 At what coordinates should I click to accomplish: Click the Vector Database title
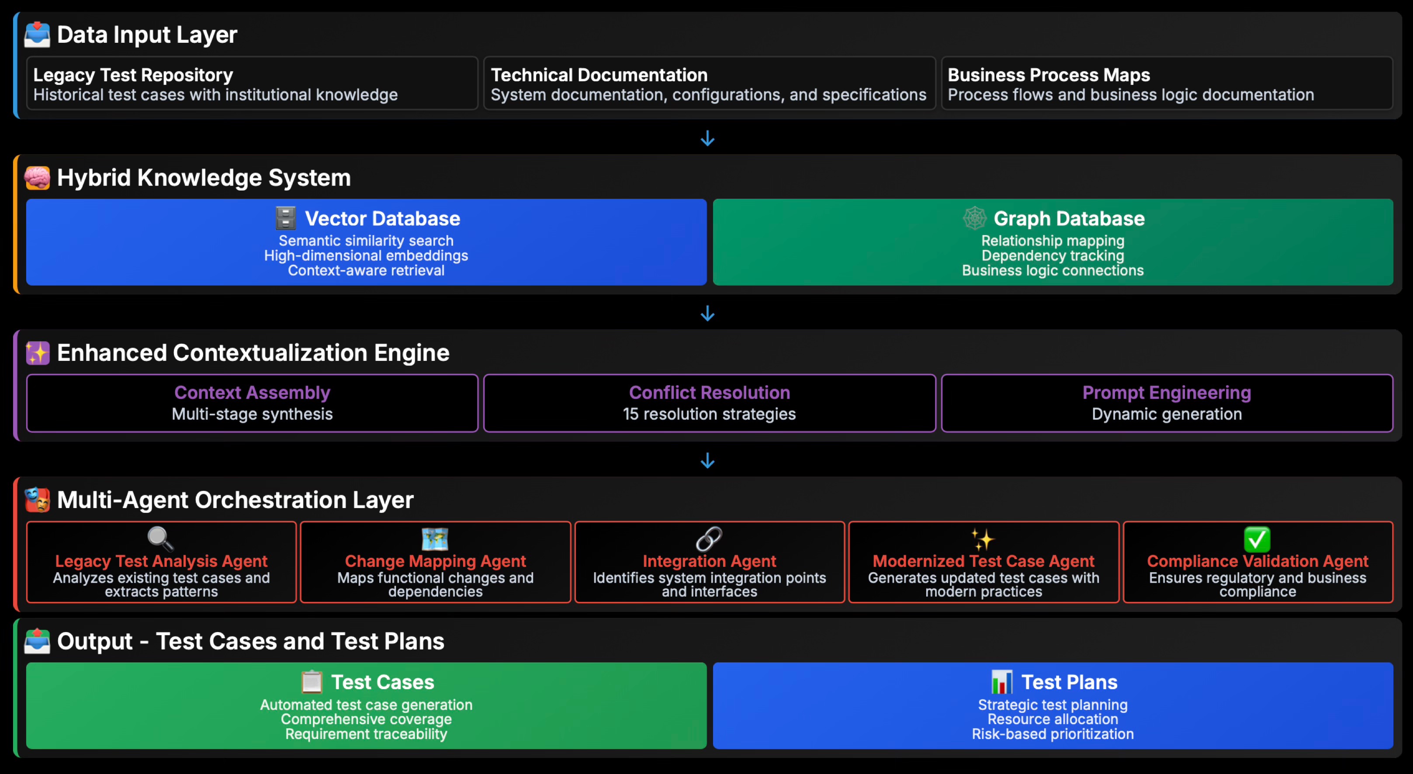(x=382, y=218)
